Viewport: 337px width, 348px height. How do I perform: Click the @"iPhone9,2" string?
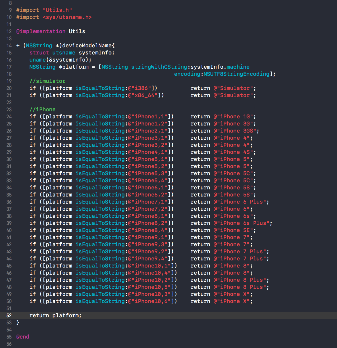[148, 252]
